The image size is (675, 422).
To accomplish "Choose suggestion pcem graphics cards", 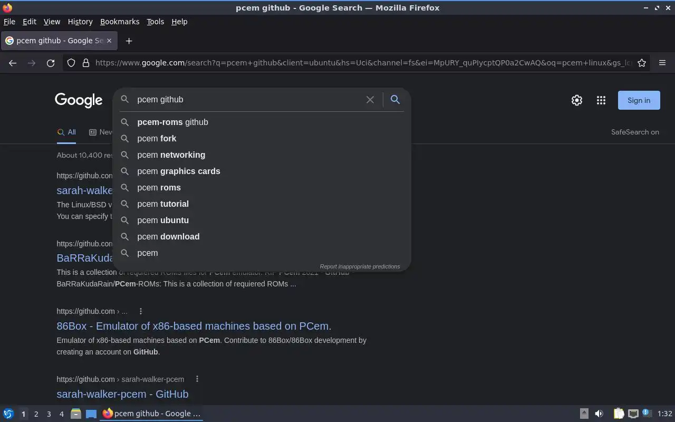I will click(262, 171).
